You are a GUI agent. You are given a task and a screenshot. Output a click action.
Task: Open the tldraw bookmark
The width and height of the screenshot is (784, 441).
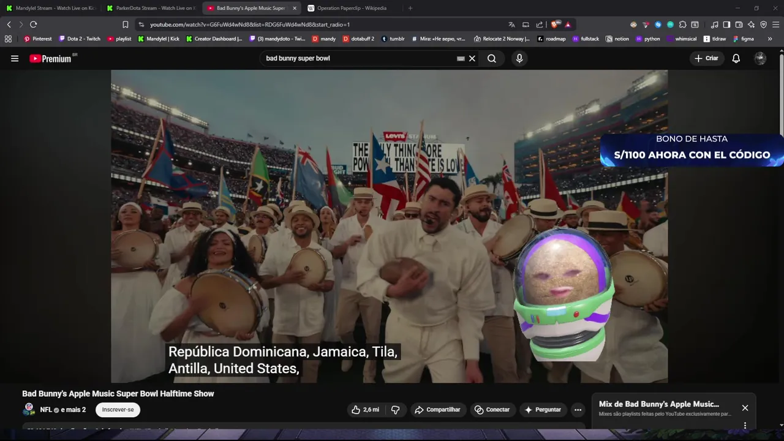715,39
